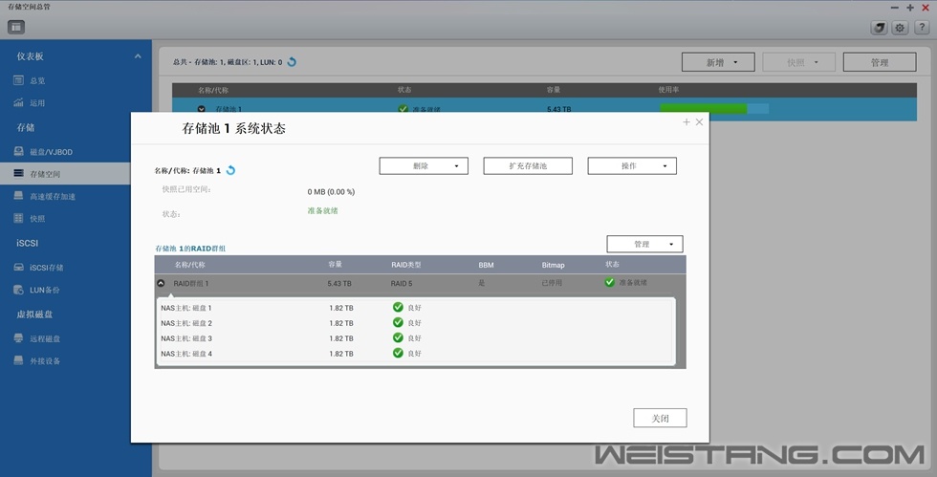Click the RAID 5 cell

402,283
